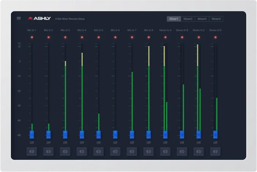The image size is (257, 172).
Task: Mute the Stereo In C channel
Action: pos(199,151)
